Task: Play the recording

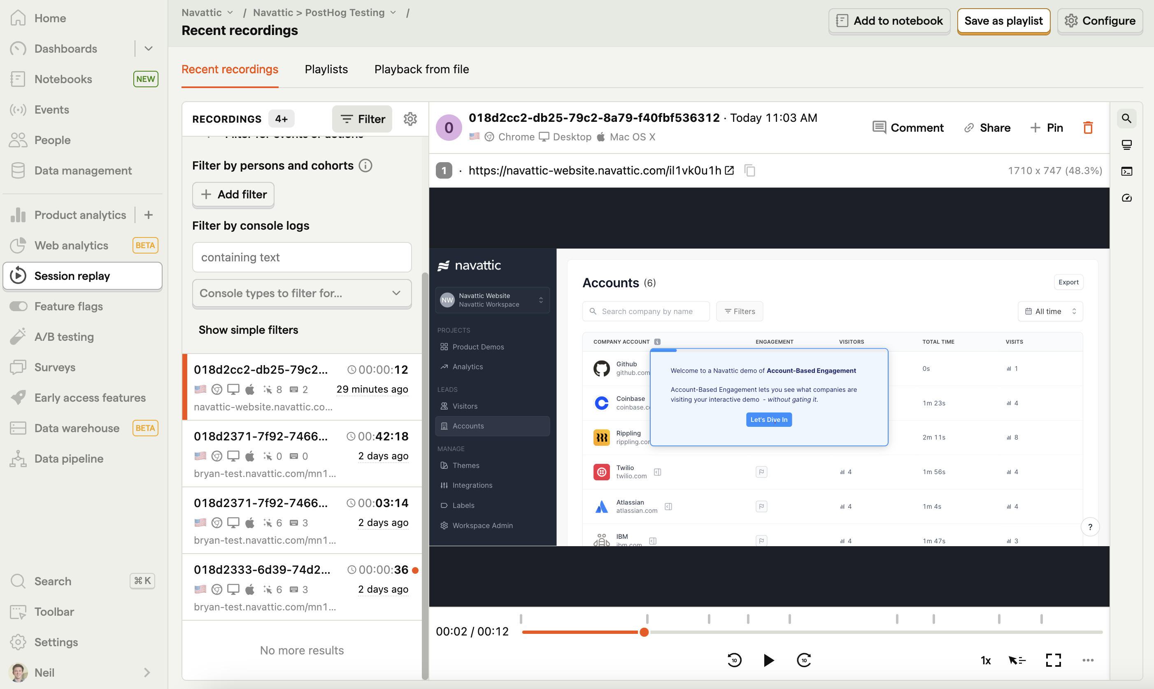Action: [769, 660]
